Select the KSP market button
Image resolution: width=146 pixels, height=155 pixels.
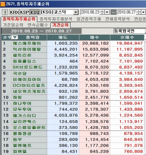tap(25, 12)
